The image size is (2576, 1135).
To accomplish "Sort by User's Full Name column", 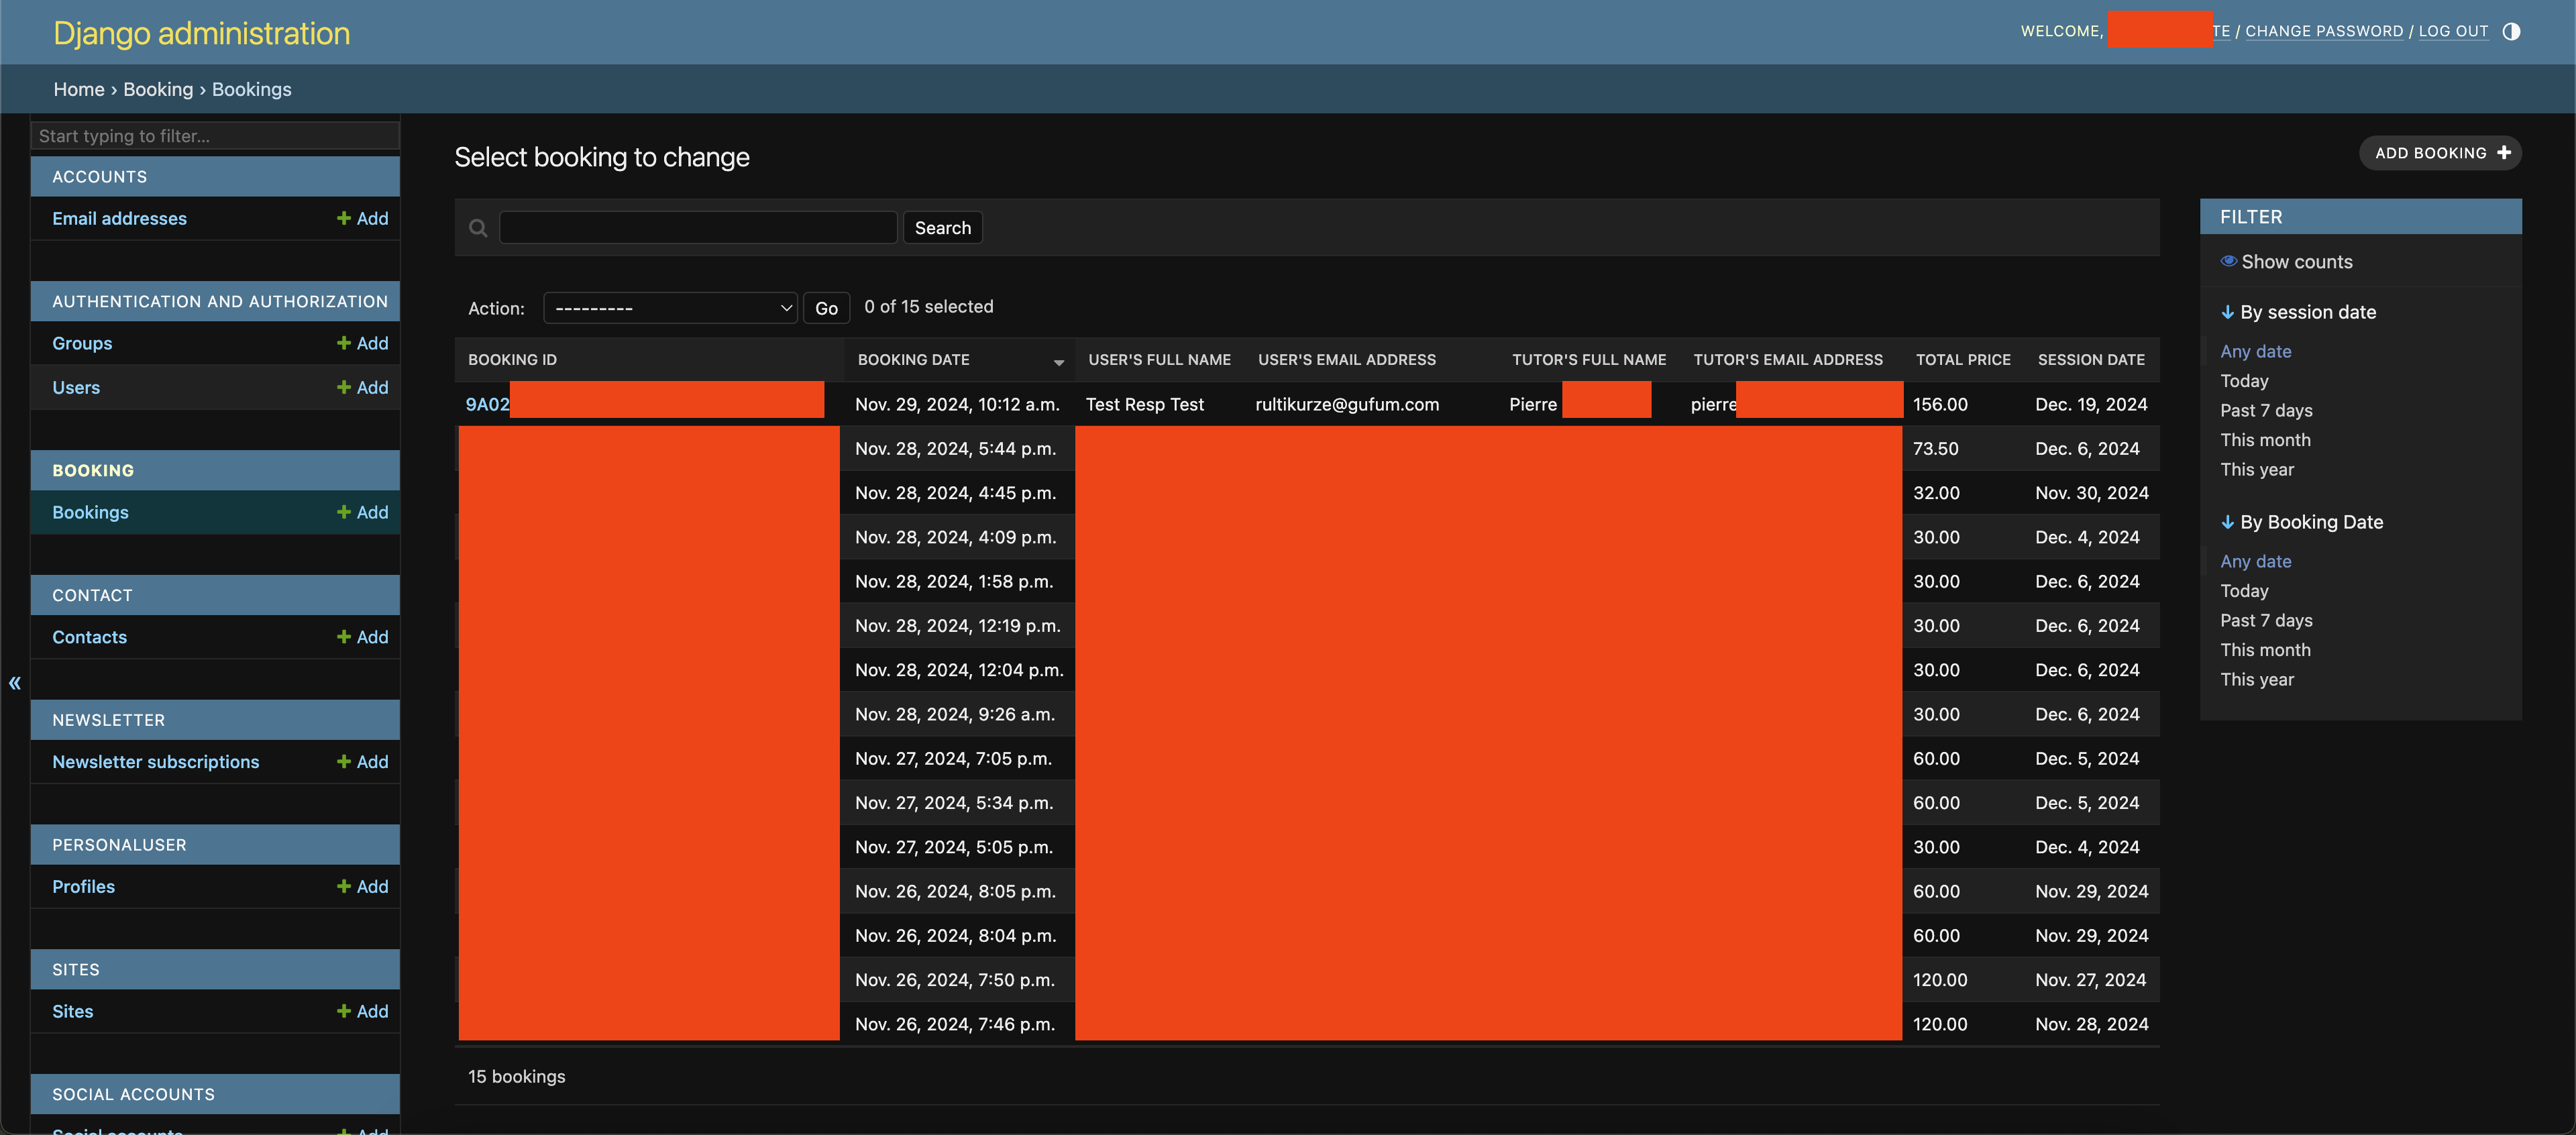I will 1159,360.
